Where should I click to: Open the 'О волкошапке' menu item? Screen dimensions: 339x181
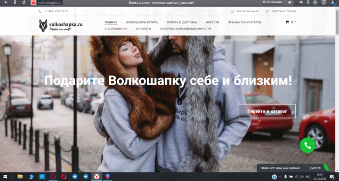116,29
